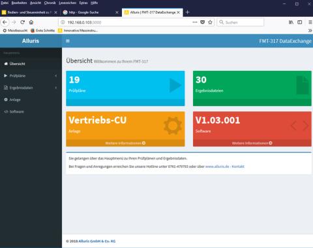This screenshot has width=313, height=248.
Task: Close the Bedien- und Steuereinheit tab
Action: click(x=55, y=12)
